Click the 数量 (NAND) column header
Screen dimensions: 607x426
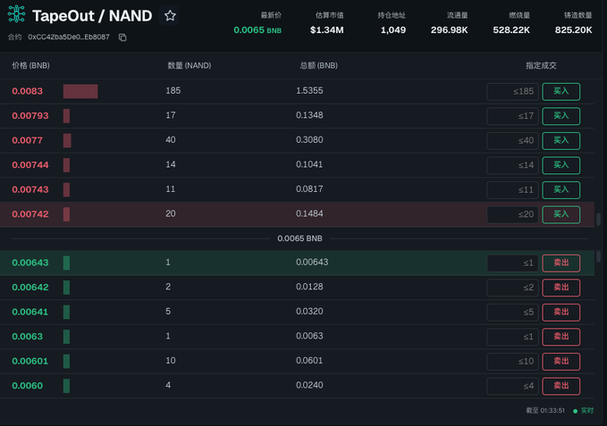click(x=190, y=66)
